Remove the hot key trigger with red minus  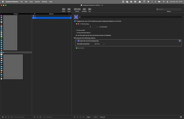coord(78,24)
